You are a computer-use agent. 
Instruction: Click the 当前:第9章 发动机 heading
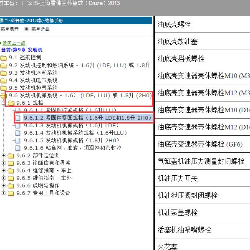22,50
